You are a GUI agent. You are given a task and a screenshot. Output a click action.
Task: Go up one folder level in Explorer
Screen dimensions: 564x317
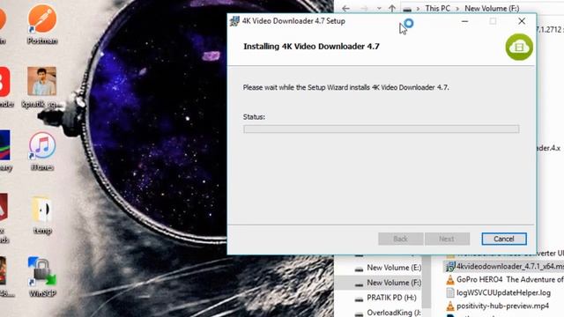pyautogui.click(x=392, y=8)
